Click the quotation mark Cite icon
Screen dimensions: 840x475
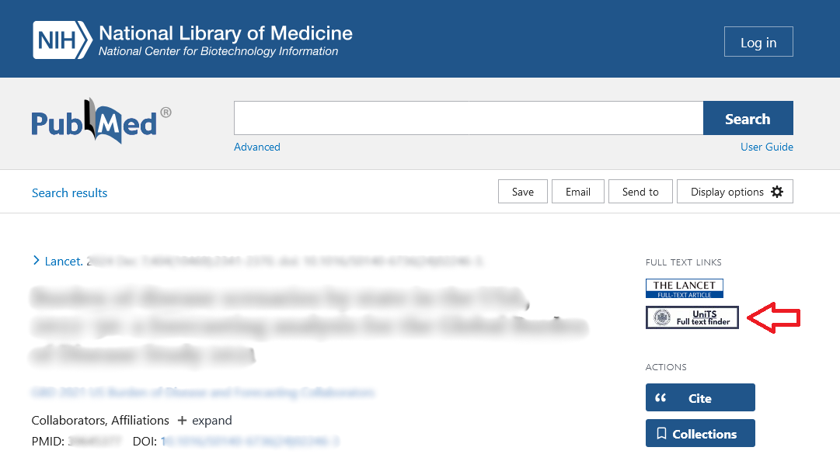click(661, 398)
